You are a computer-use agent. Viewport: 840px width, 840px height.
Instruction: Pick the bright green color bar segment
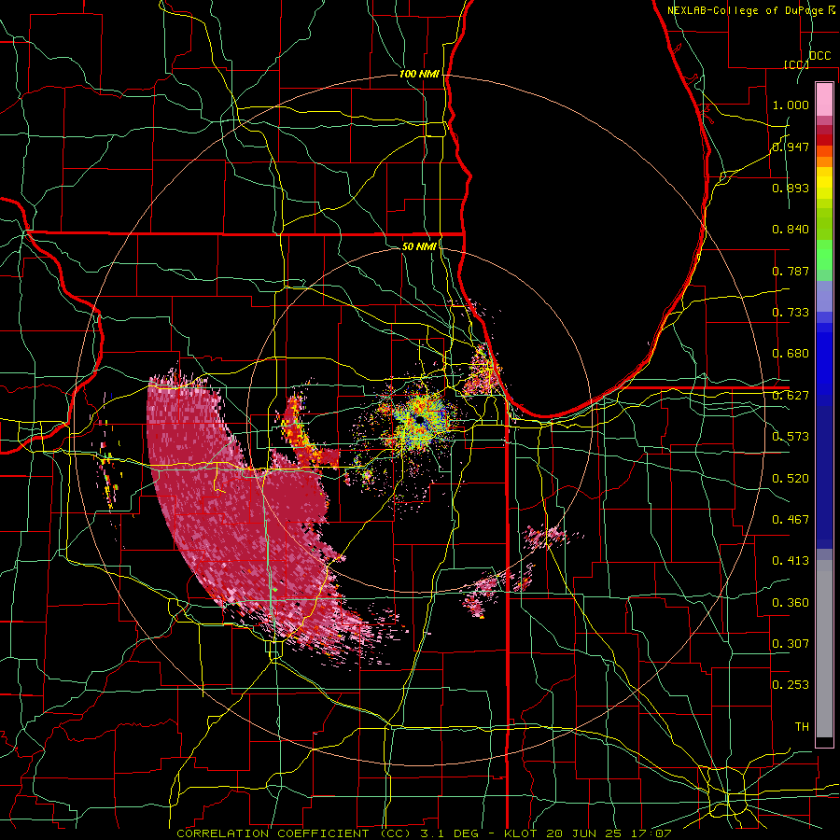(824, 255)
